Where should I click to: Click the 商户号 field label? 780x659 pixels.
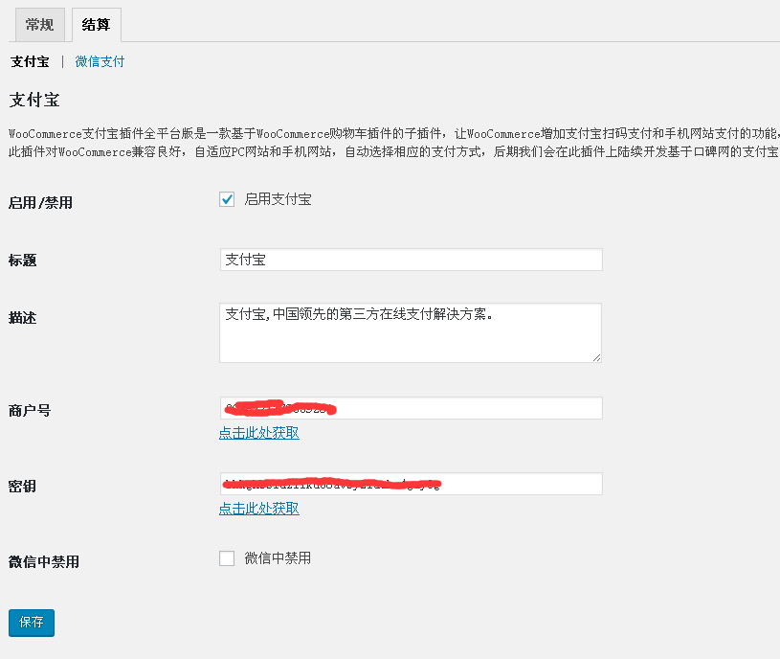pos(30,411)
